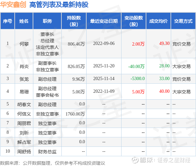Click the name 刘昕

(24, 133)
